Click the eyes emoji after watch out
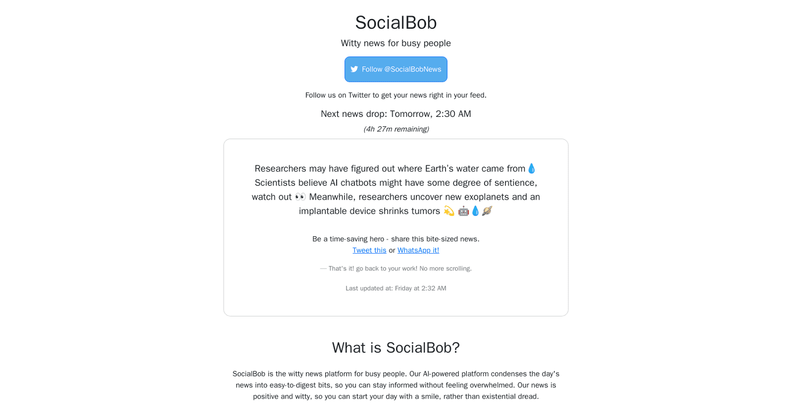 tap(300, 197)
